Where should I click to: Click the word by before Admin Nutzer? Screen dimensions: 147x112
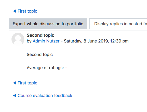pos(29,41)
